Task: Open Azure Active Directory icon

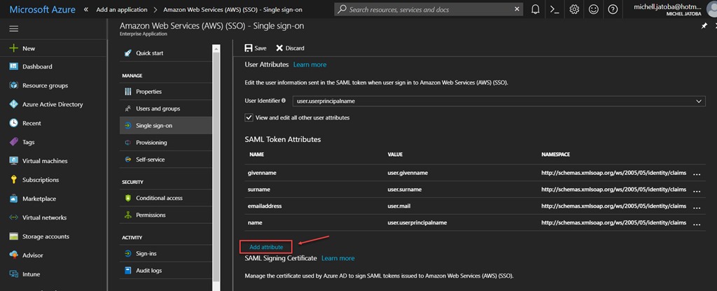Action: [14, 104]
